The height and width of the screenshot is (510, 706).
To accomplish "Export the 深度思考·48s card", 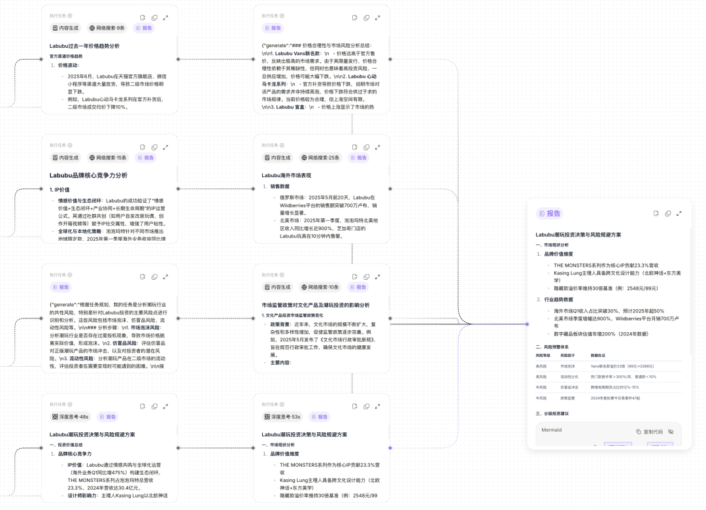I will coord(143,407).
